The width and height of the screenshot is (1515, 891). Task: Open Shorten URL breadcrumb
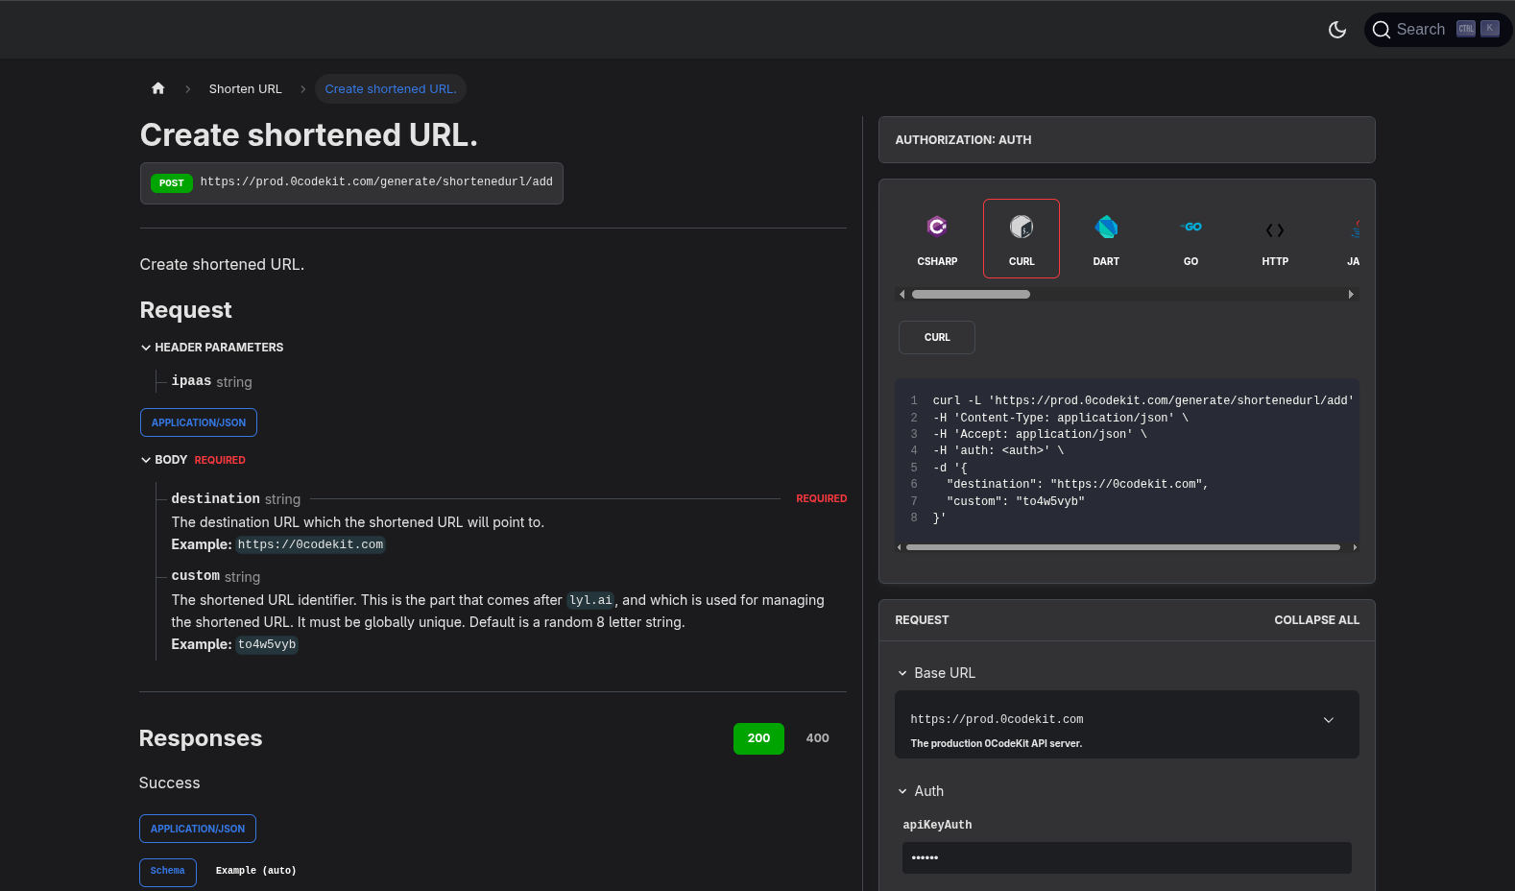246,88
